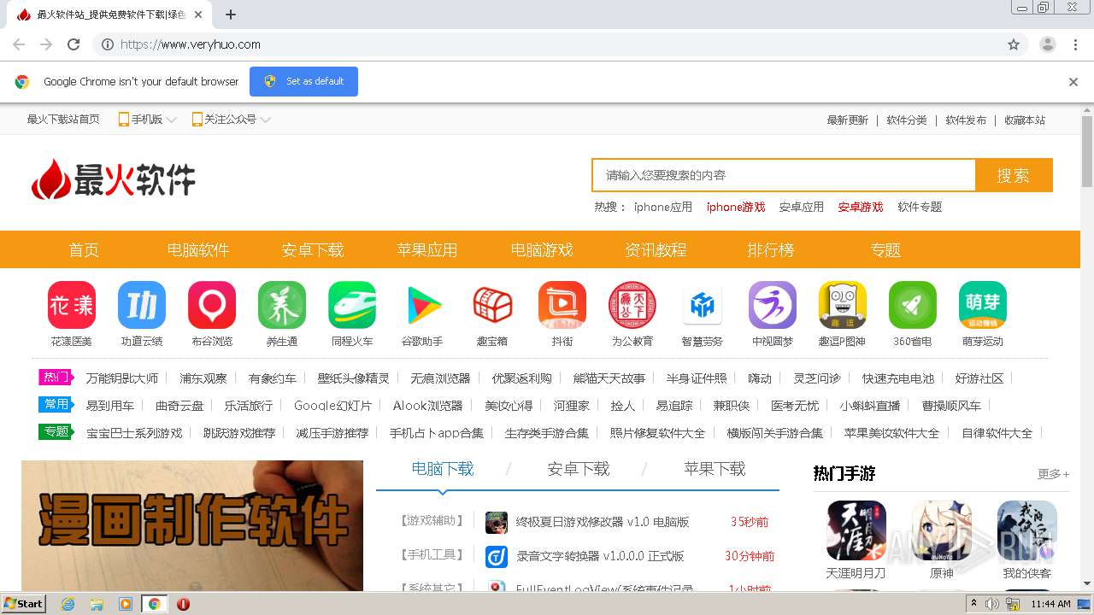Click the 原神 game icon

(942, 530)
